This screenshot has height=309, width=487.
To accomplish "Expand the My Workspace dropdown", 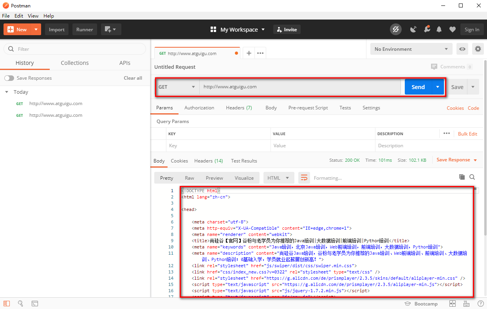I will [x=263, y=29].
